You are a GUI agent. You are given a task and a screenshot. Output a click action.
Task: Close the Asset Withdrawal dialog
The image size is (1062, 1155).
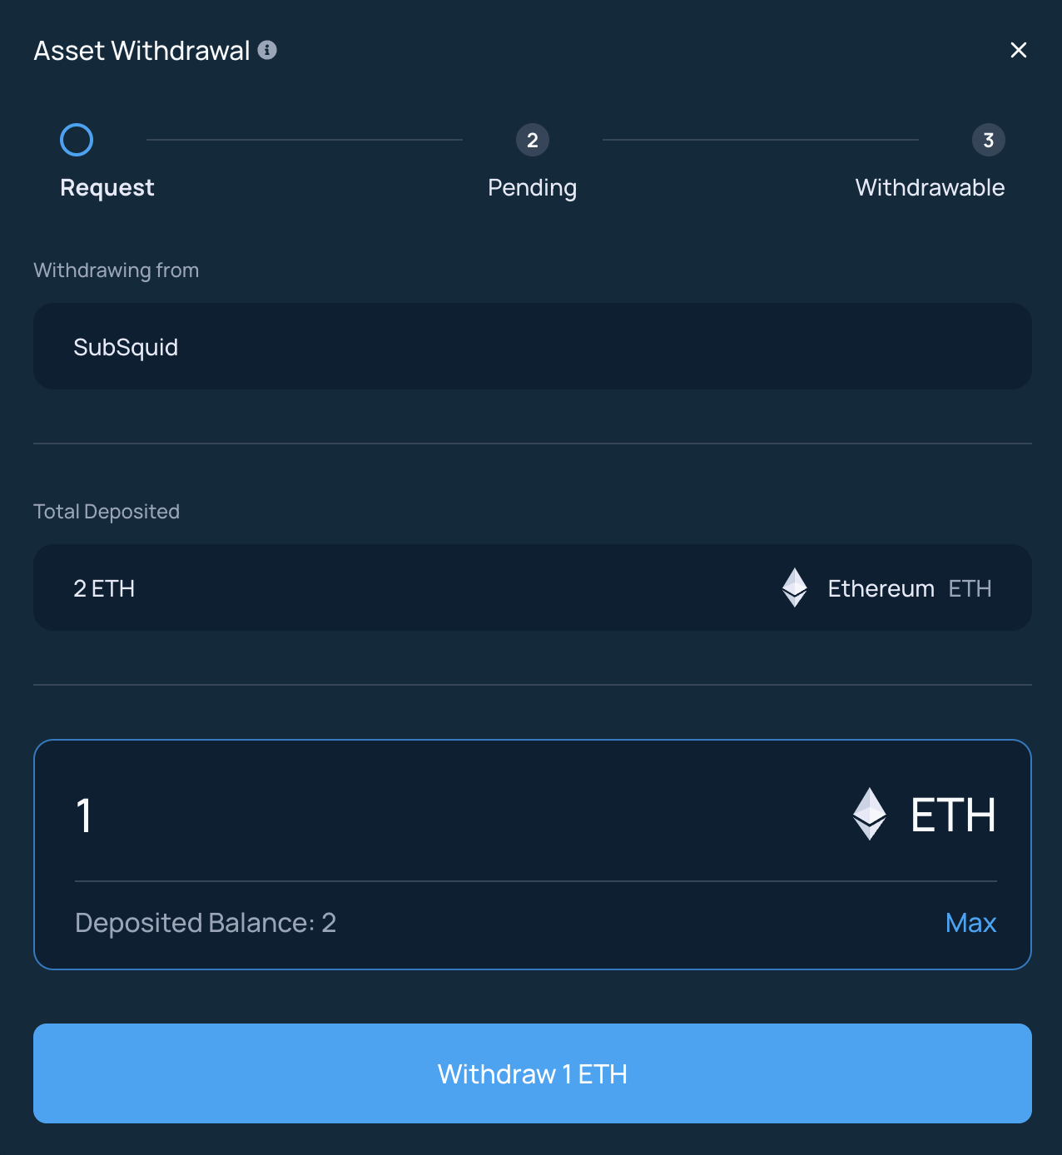tap(1018, 50)
